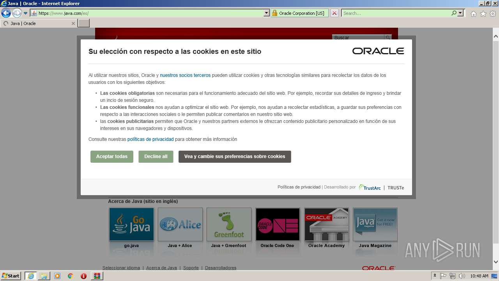Open Favorites star icon
The height and width of the screenshot is (281, 499).
483,14
